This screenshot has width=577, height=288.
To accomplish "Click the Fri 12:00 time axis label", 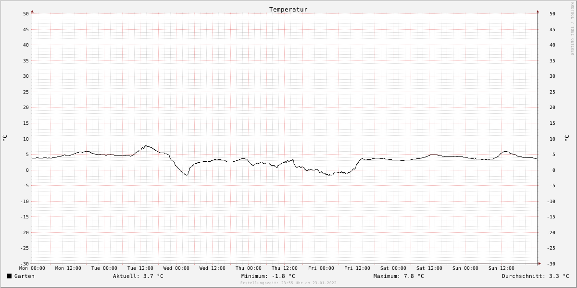I will (357, 268).
